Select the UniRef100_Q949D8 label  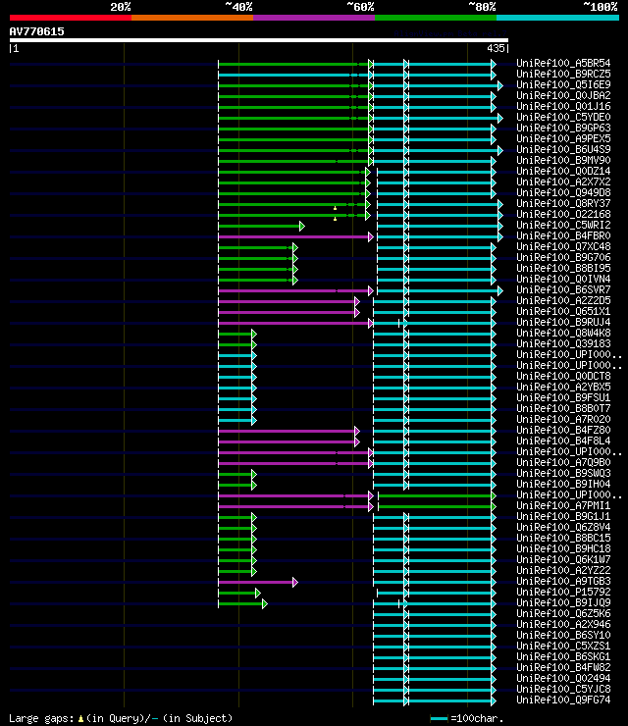tap(563, 192)
